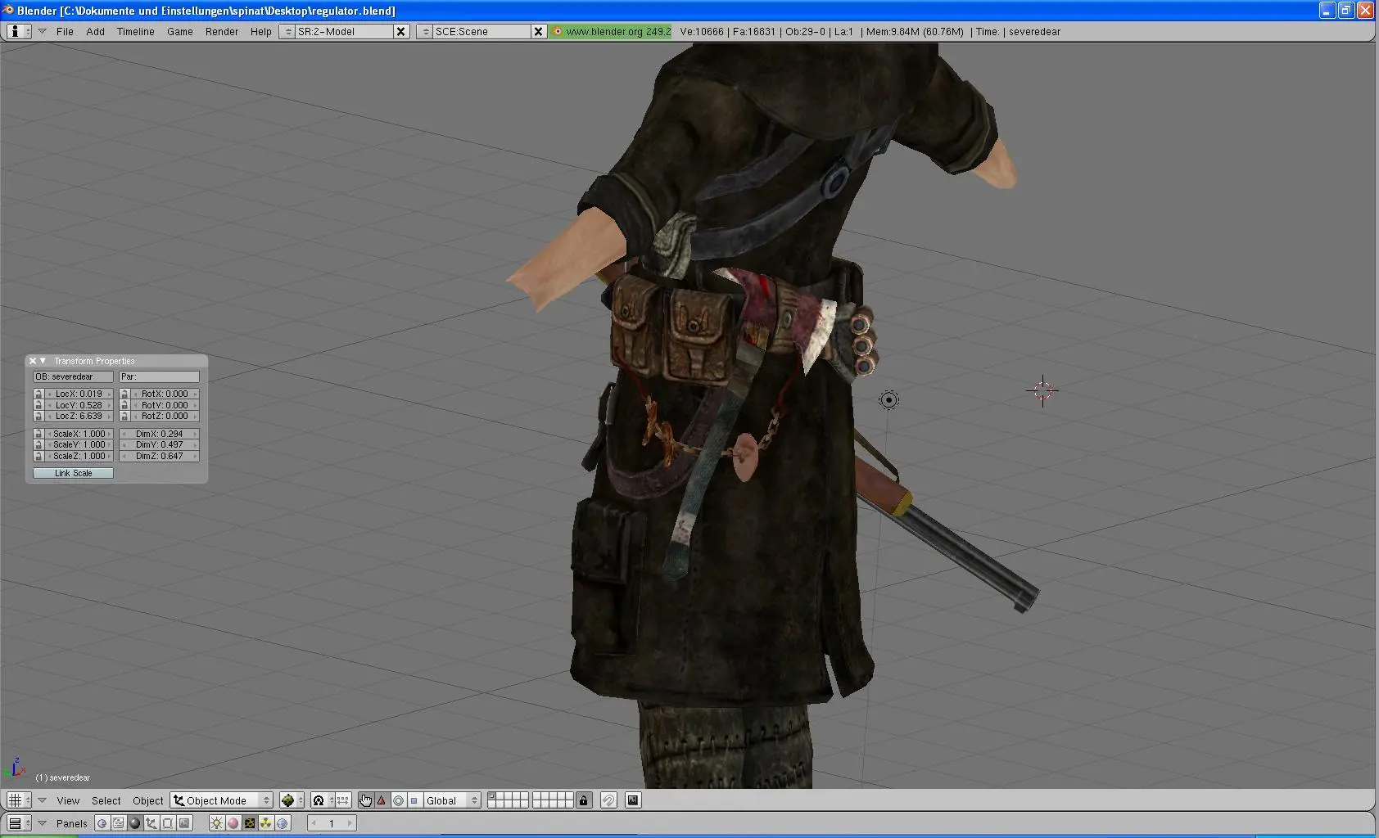Image resolution: width=1379 pixels, height=838 pixels.
Task: Increase current frame number arrow
Action: pos(350,823)
